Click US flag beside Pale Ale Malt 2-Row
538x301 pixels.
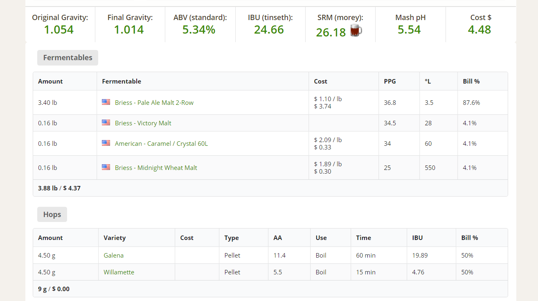click(106, 102)
